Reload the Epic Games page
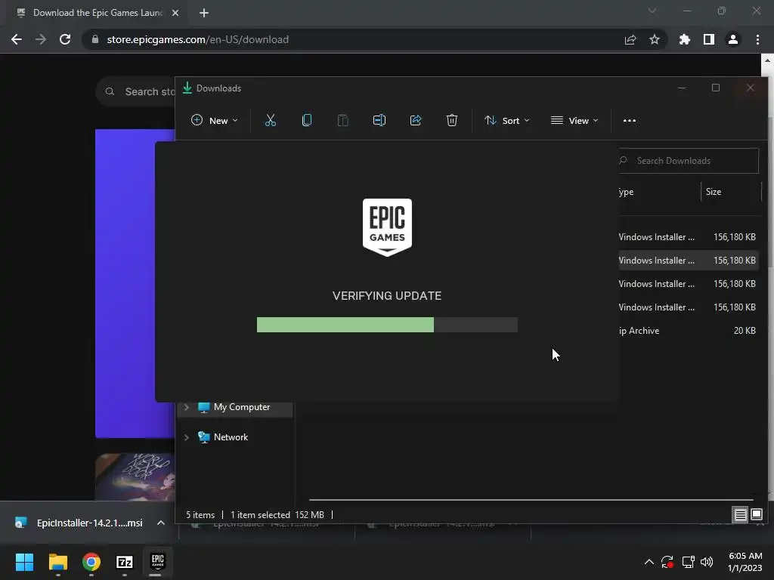The image size is (774, 580). 65,39
